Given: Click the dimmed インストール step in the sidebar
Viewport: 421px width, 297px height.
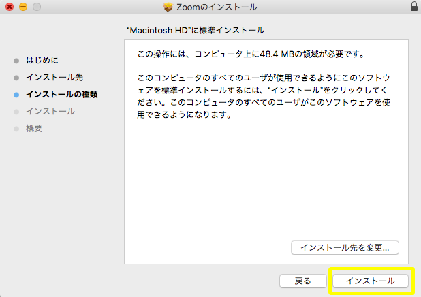Looking at the screenshot, I should [50, 112].
